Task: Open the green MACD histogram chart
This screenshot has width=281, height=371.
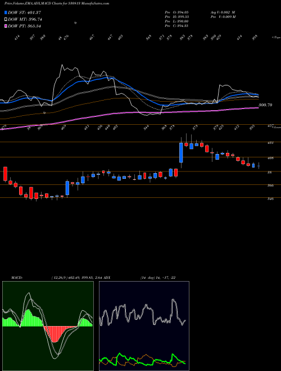Action: (48, 326)
